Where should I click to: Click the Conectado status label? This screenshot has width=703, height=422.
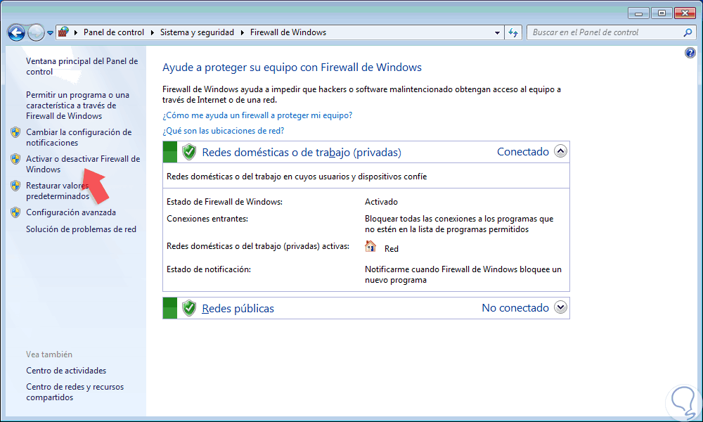tap(523, 152)
